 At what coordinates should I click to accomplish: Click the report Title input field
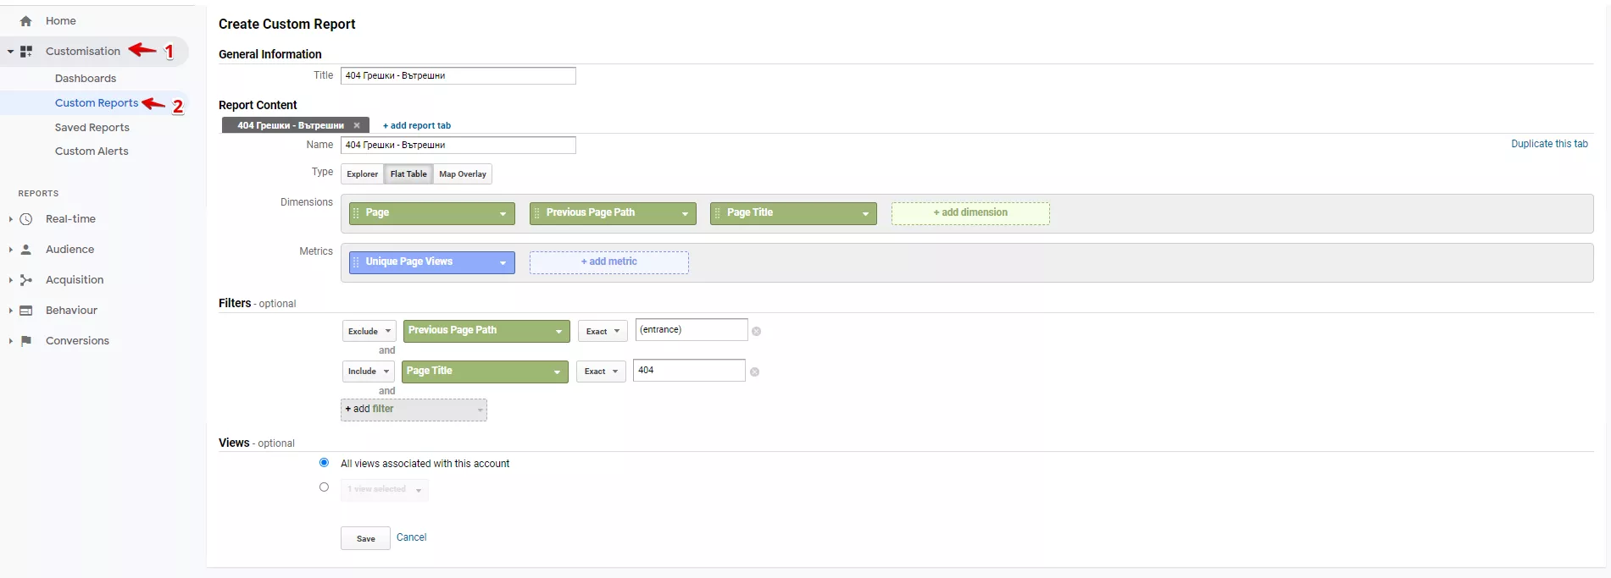point(458,75)
